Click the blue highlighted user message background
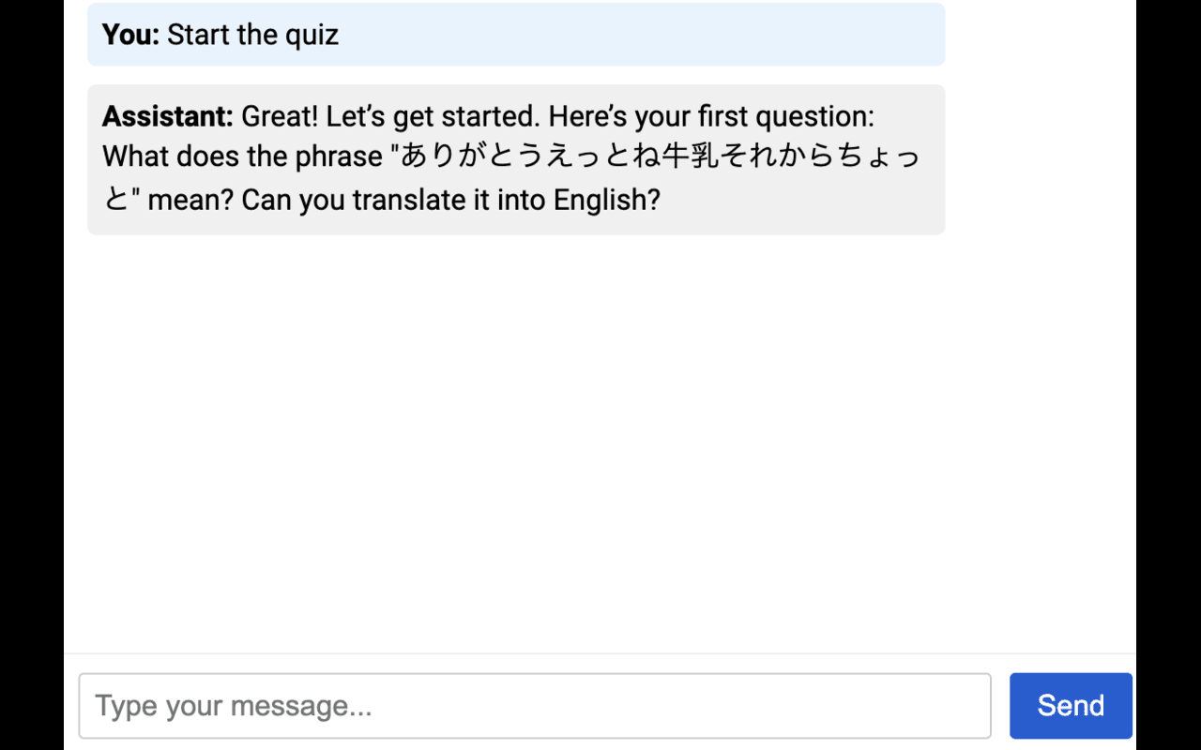This screenshot has height=750, width=1201. tap(751, 35)
